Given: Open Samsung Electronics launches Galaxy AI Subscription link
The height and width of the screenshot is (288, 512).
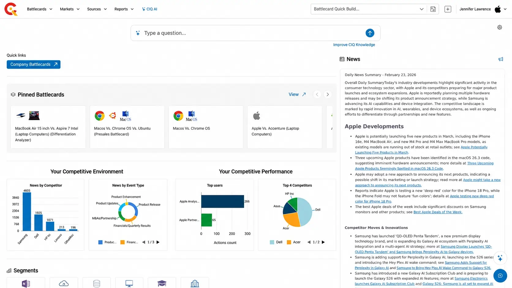Looking at the screenshot, I should click(x=421, y=281).
